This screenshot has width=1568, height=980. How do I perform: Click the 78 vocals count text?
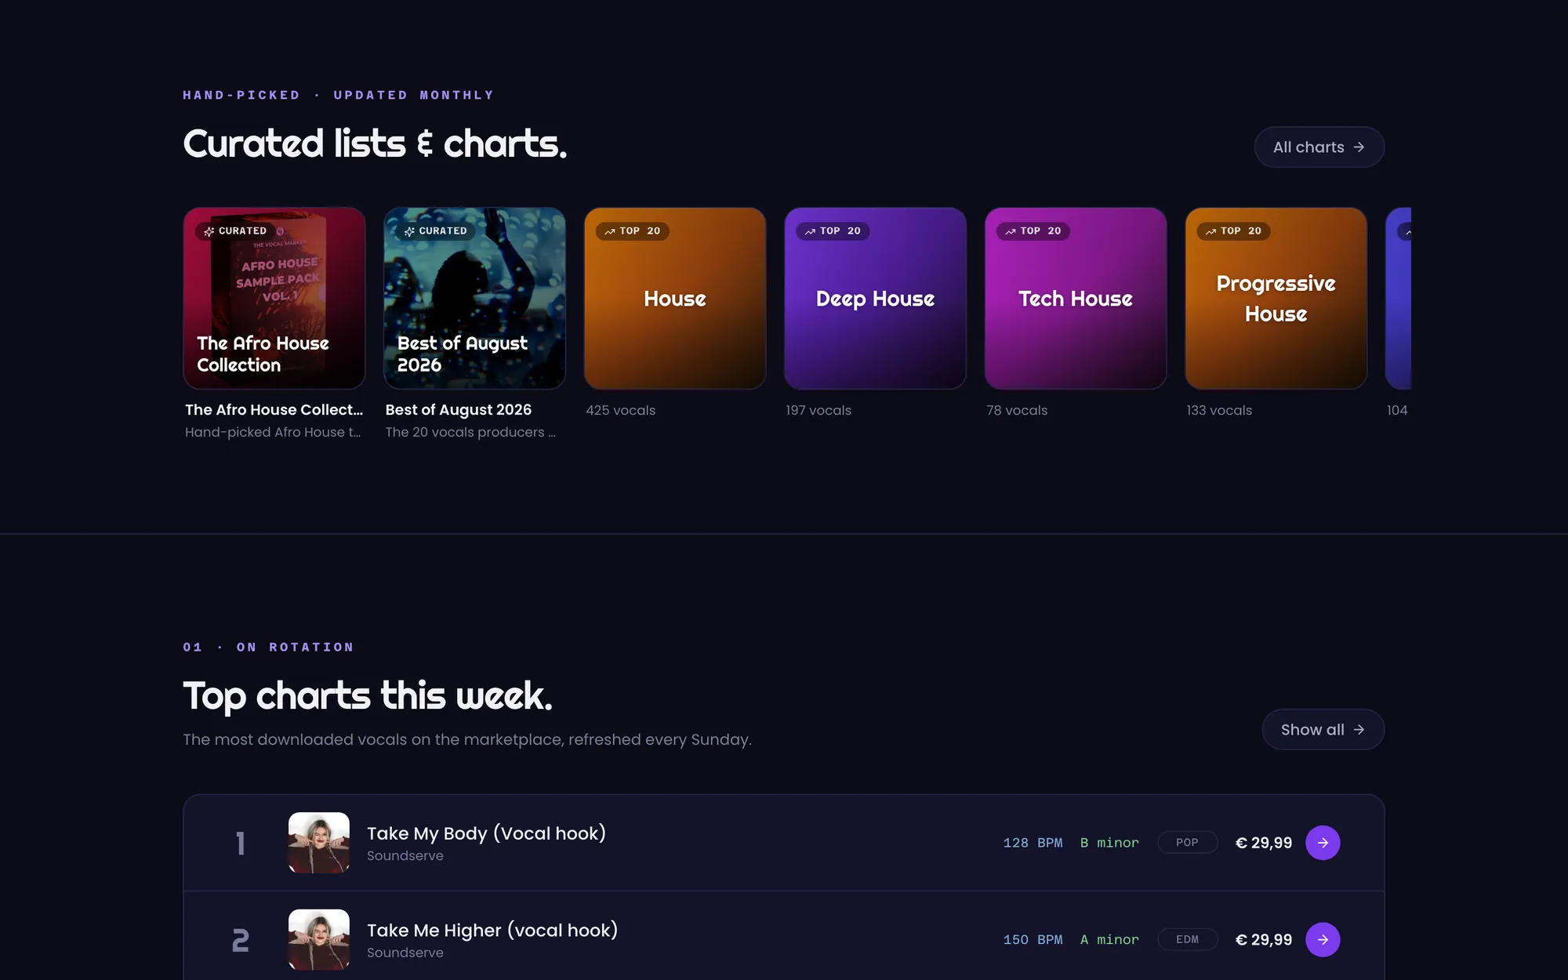pyautogui.click(x=1017, y=410)
